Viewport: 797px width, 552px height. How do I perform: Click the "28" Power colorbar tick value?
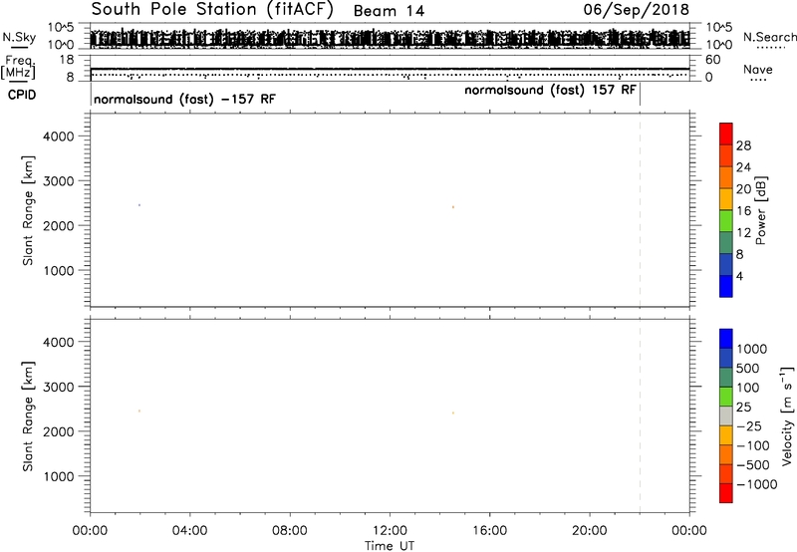[743, 145]
